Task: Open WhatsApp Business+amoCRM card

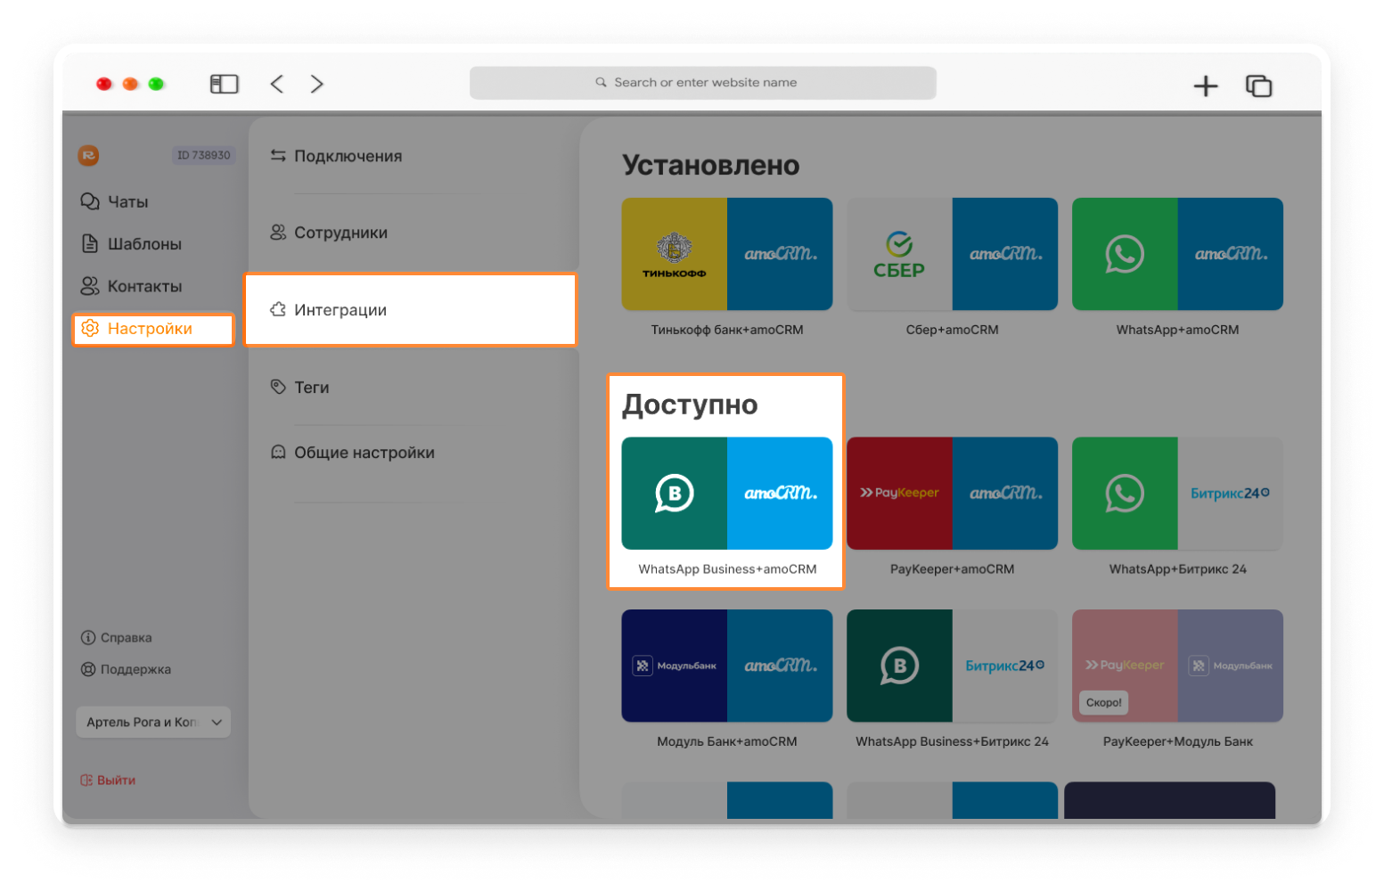Action: pos(727,493)
